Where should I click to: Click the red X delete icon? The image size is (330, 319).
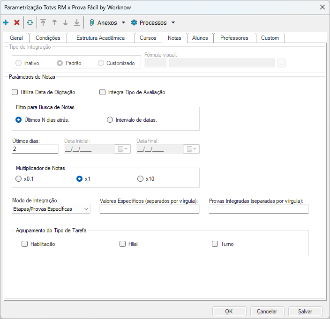click(17, 22)
